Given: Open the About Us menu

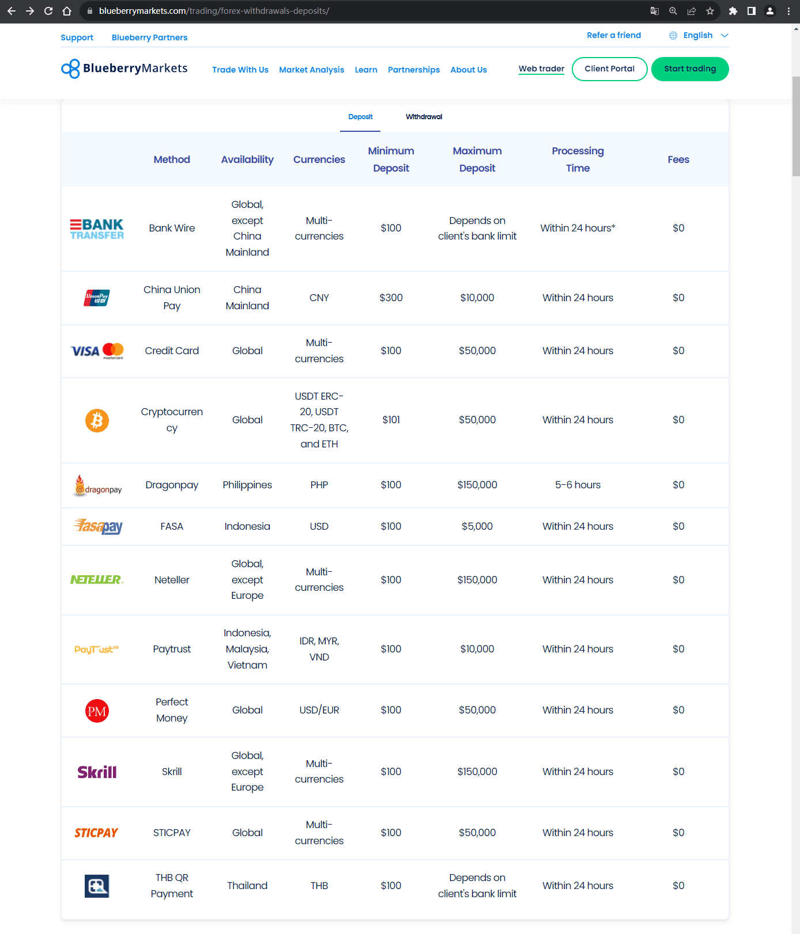Looking at the screenshot, I should [x=469, y=70].
